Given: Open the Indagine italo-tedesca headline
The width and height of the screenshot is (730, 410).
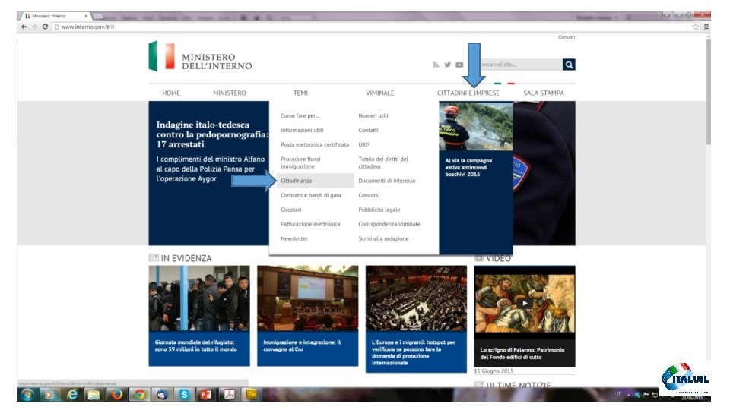Looking at the screenshot, I should [212, 134].
